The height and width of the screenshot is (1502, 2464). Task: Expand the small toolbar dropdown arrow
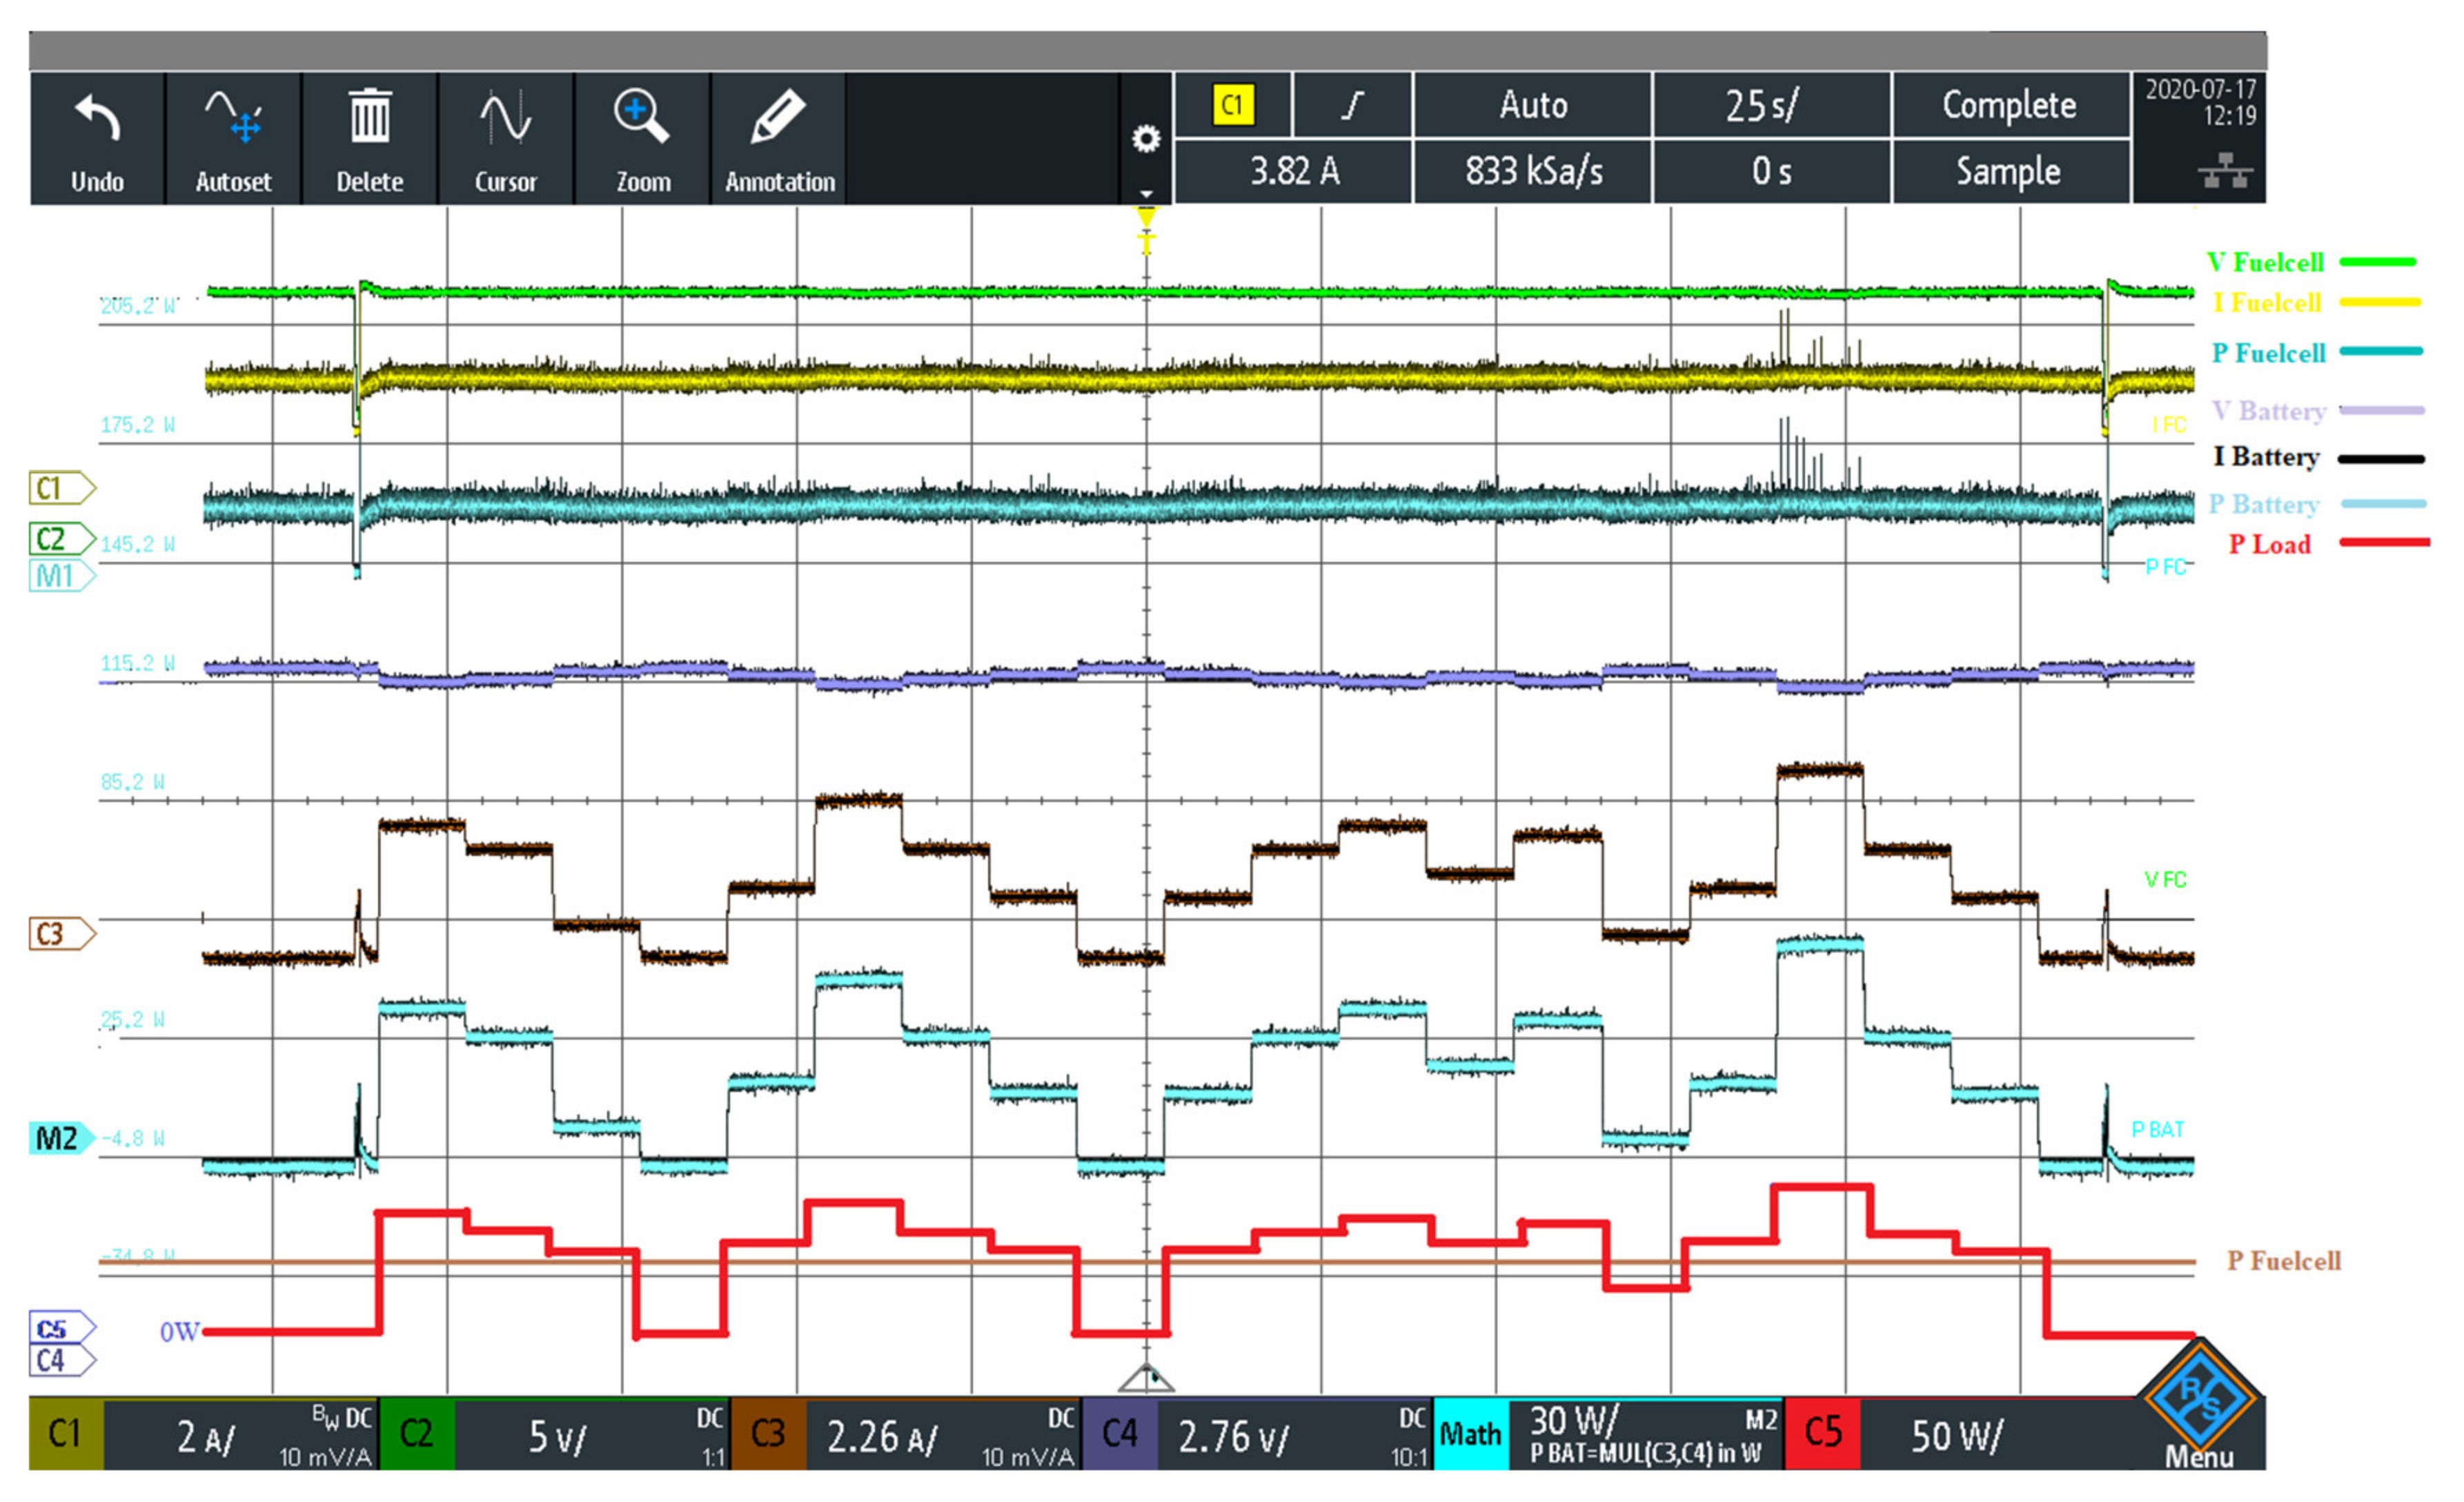tap(1146, 193)
